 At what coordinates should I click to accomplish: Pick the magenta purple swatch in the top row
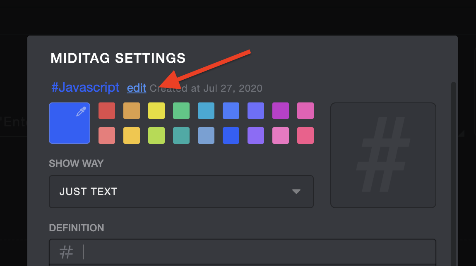pyautogui.click(x=281, y=111)
